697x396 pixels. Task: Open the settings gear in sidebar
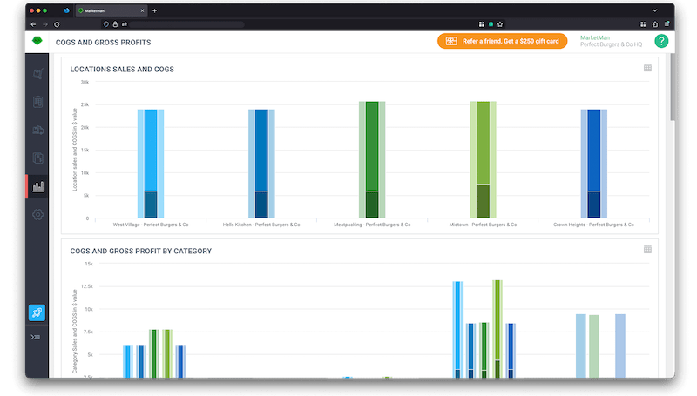(37, 214)
